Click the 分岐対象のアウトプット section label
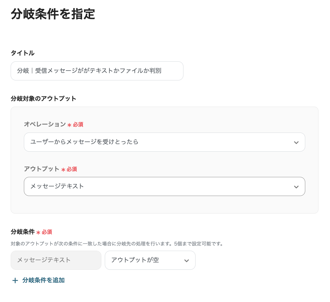Image resolution: width=330 pixels, height=302 pixels. (43, 99)
